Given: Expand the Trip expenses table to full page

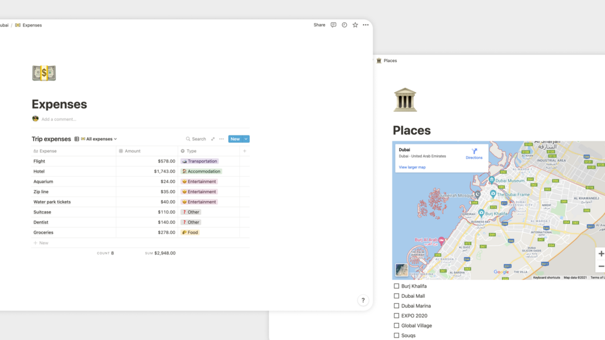Looking at the screenshot, I should [x=213, y=139].
